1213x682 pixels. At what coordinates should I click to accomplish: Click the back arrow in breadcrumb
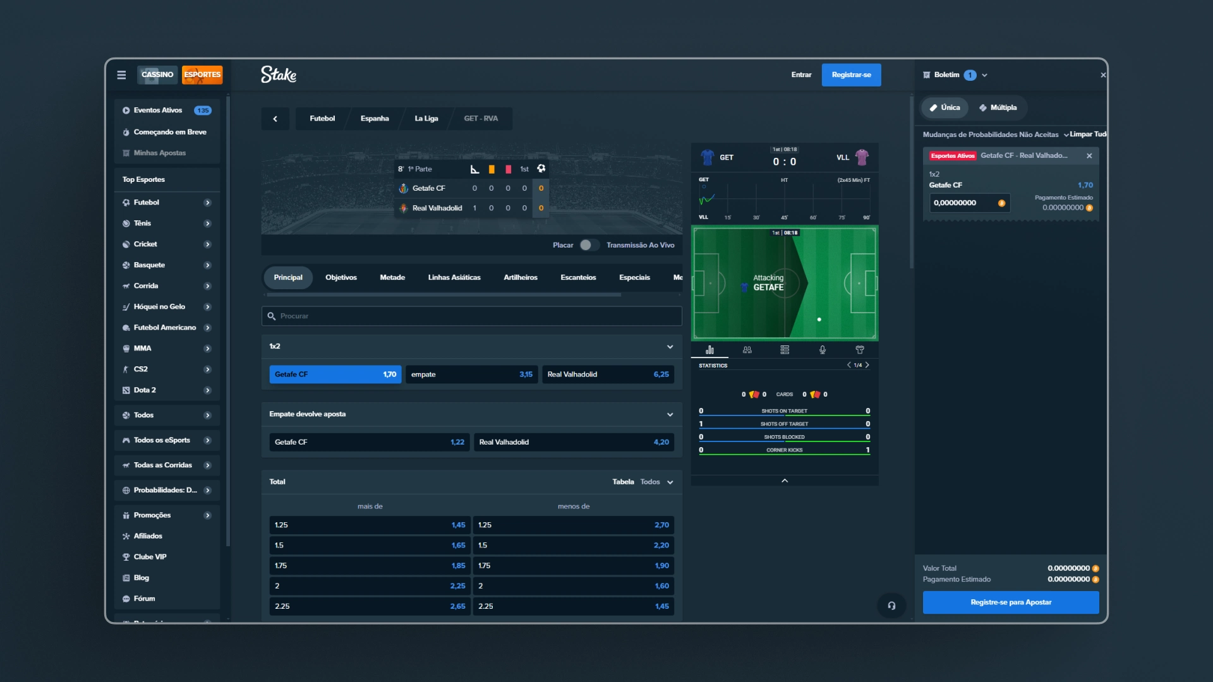[275, 119]
